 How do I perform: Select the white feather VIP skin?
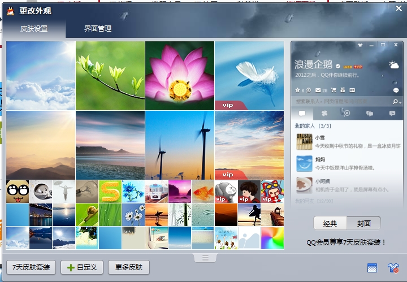[x=249, y=76]
